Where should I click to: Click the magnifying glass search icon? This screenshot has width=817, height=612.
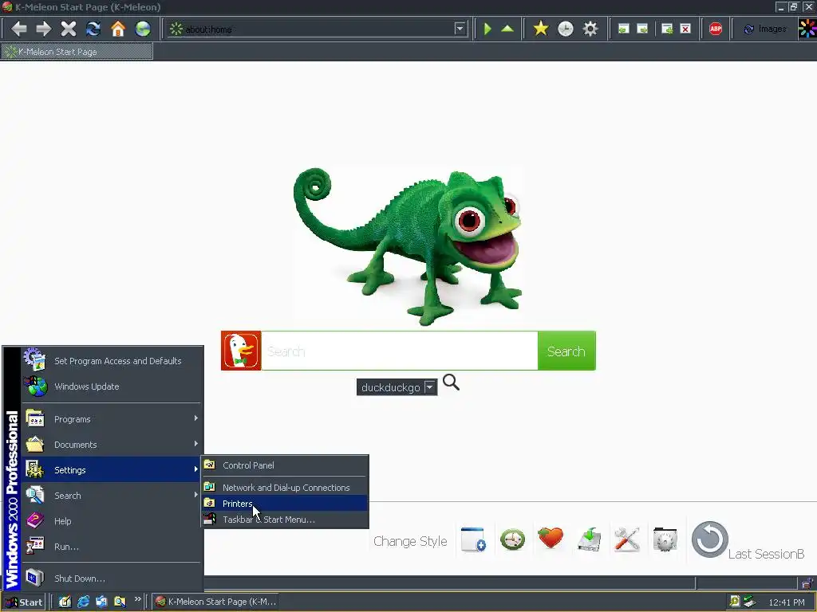[452, 382]
